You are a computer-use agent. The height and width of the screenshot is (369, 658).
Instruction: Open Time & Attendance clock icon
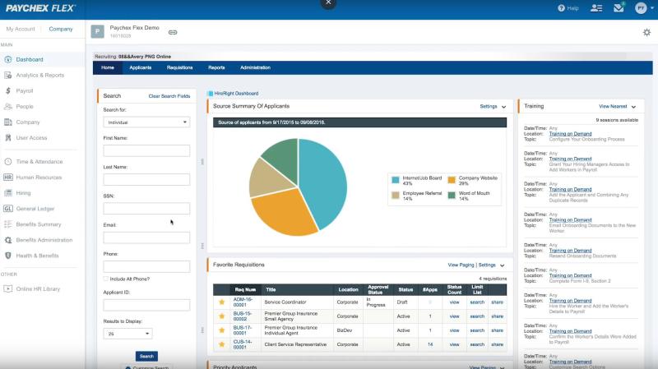pos(8,161)
